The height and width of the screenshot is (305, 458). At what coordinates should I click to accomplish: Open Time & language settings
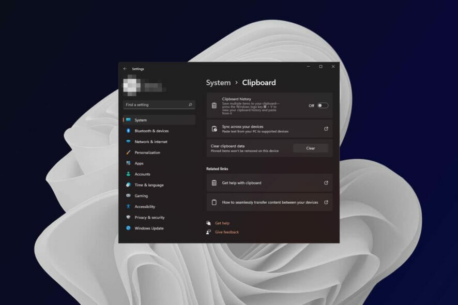[159, 185]
